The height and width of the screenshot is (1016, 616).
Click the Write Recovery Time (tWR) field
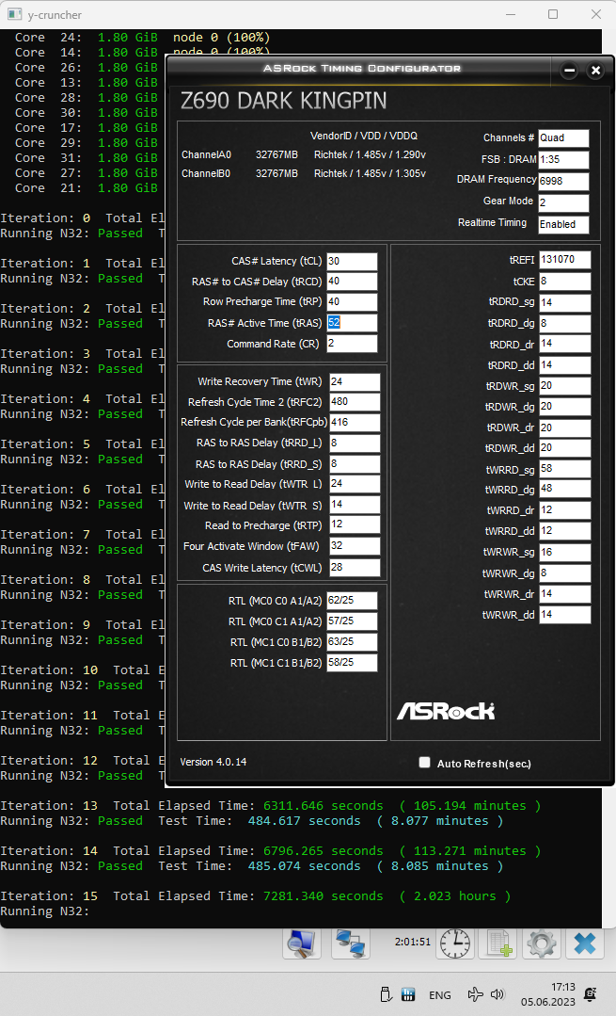click(x=355, y=381)
